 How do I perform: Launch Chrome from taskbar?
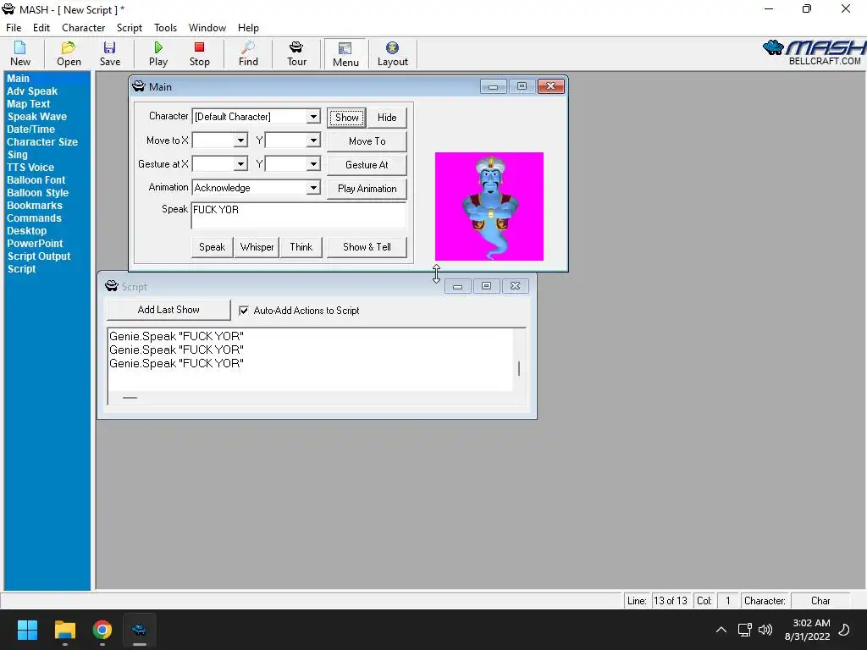click(102, 630)
